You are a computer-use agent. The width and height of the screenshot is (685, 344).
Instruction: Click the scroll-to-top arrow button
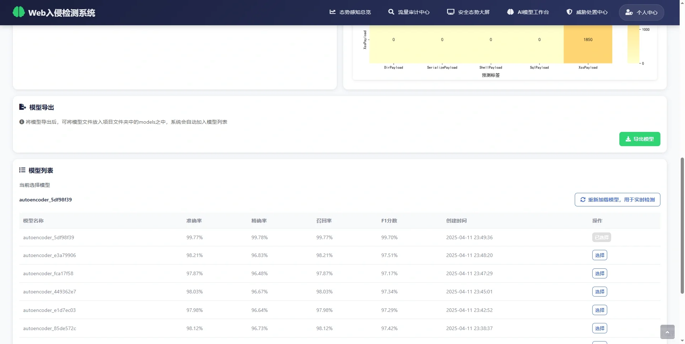[667, 332]
